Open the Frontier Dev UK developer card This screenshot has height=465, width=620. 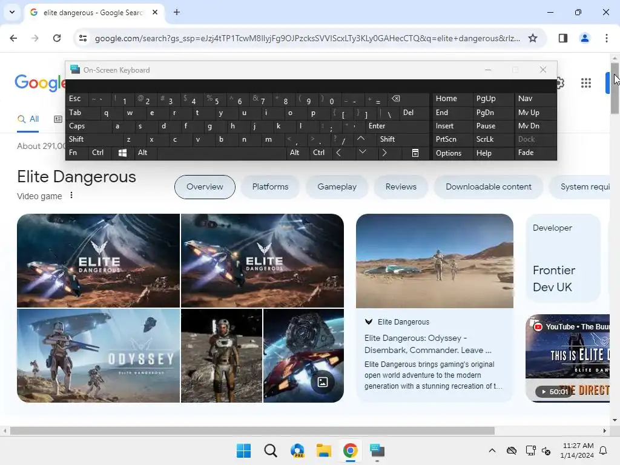(x=563, y=258)
